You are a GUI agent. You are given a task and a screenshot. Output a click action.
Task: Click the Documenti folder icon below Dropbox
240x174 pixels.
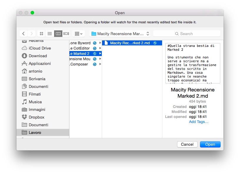(24, 125)
